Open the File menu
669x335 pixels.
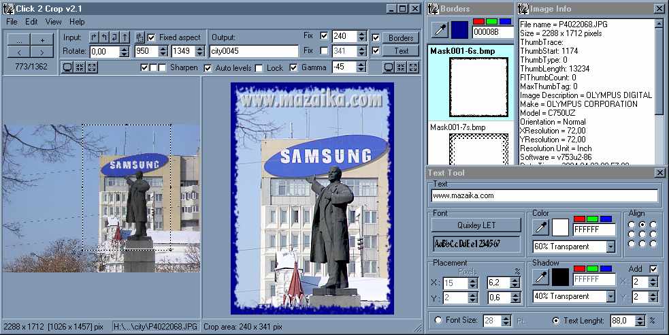point(12,21)
